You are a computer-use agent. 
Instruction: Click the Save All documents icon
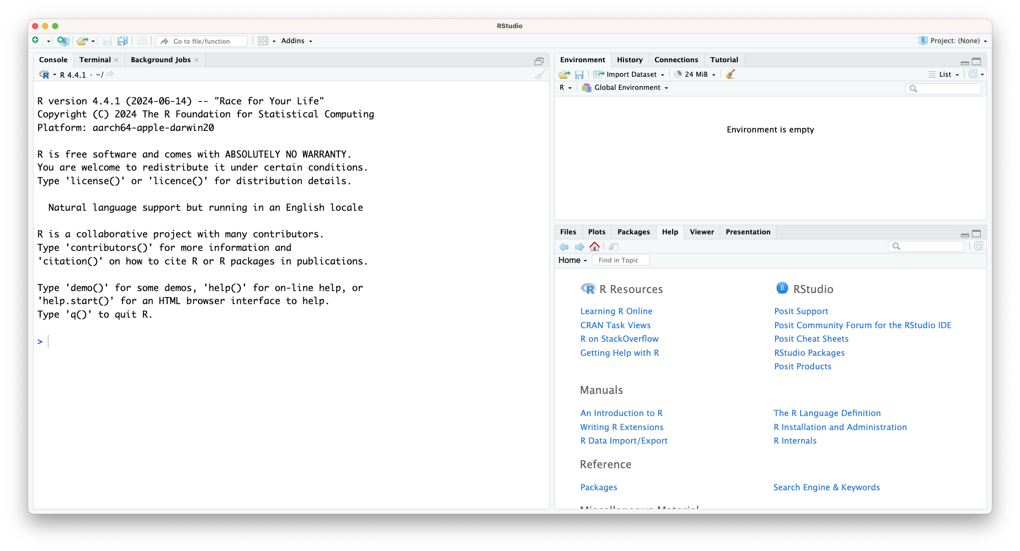(122, 41)
